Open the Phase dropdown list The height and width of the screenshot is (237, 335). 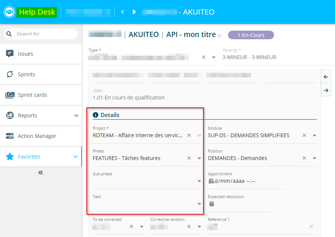coord(199,158)
